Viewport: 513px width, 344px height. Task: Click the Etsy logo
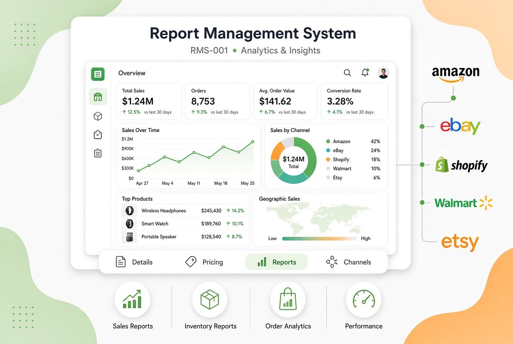460,242
